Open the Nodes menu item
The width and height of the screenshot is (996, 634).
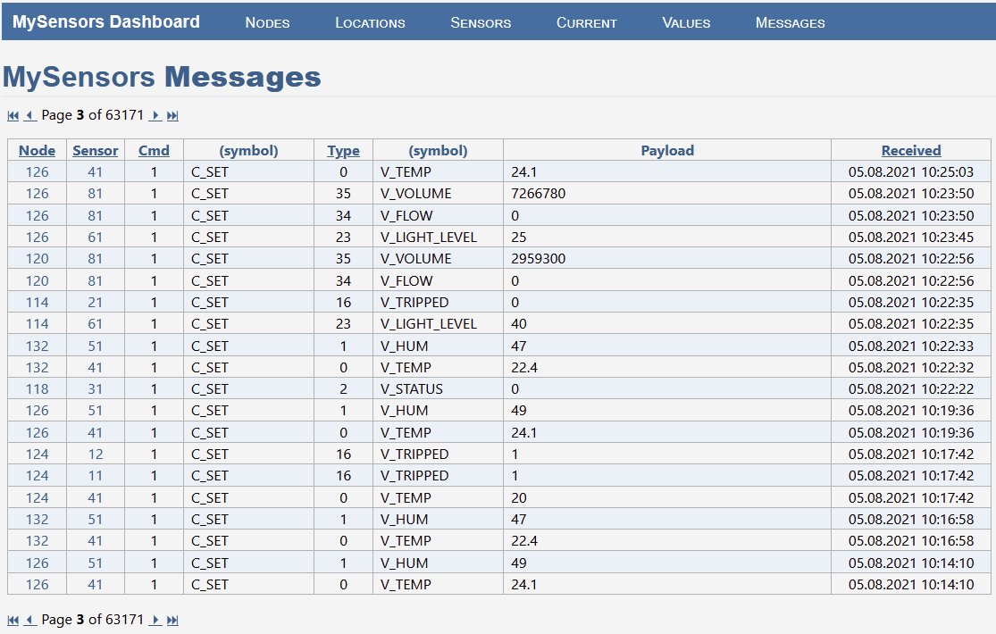point(267,23)
